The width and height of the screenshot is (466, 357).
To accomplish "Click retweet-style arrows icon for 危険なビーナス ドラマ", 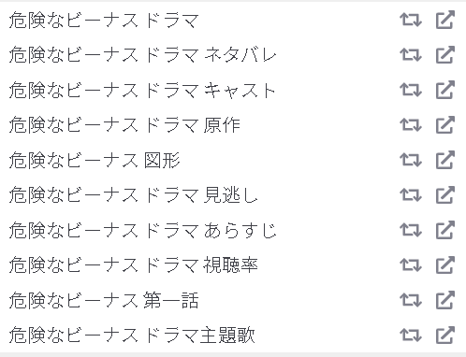I will coord(411,20).
